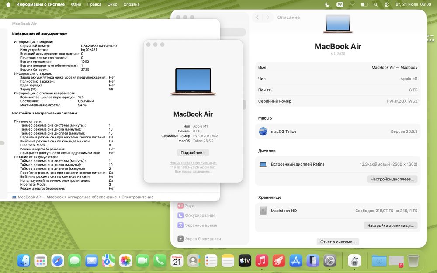Viewport: 437px width, 273px height.
Task: Click Настройки дисплеев... in System Settings
Action: pos(392,179)
